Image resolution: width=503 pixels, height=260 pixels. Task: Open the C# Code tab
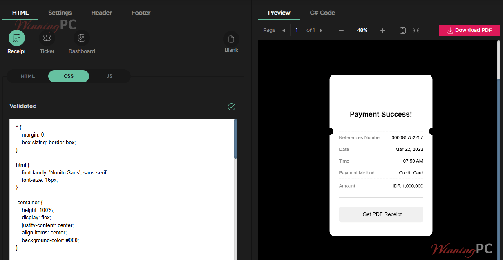point(322,13)
